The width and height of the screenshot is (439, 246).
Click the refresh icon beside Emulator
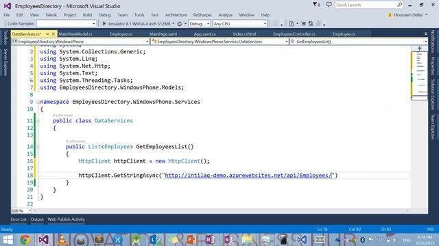coord(180,24)
